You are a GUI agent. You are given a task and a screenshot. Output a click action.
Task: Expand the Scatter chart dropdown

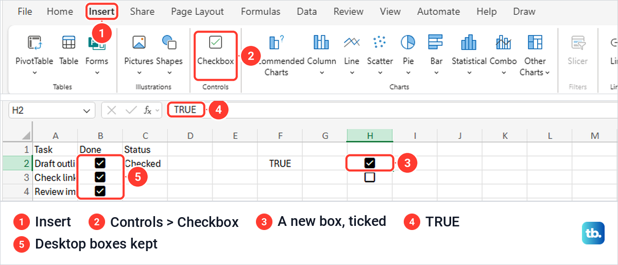380,73
